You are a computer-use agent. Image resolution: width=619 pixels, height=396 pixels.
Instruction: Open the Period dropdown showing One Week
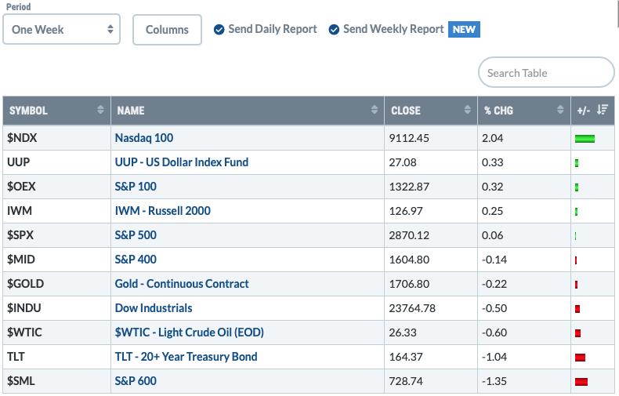click(x=61, y=29)
